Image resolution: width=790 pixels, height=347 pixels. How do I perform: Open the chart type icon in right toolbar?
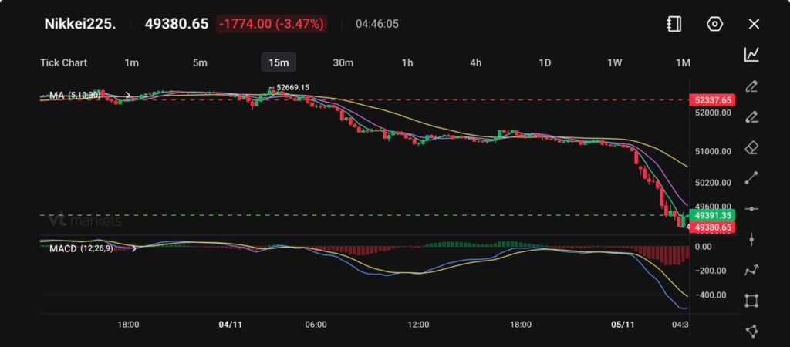751,55
